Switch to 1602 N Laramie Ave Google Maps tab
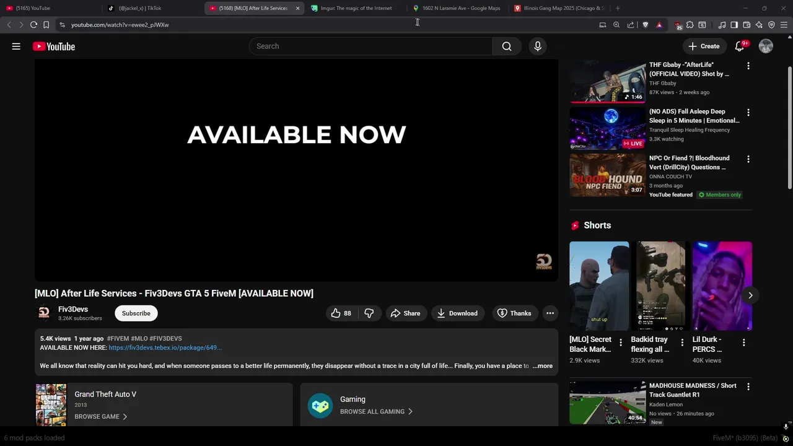The width and height of the screenshot is (793, 446). tap(459, 8)
